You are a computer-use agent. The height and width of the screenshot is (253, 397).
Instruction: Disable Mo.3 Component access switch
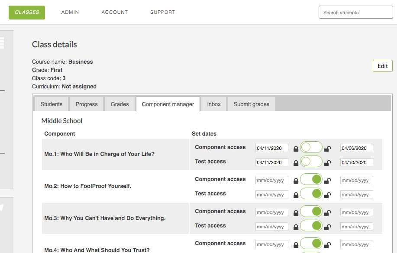(x=311, y=211)
